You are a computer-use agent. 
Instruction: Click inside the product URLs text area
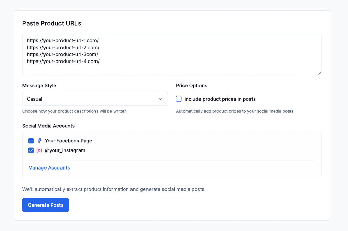[x=170, y=54]
